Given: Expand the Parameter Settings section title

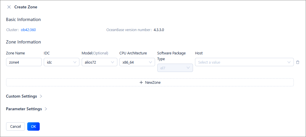Looking at the screenshot, I should pos(24,109).
